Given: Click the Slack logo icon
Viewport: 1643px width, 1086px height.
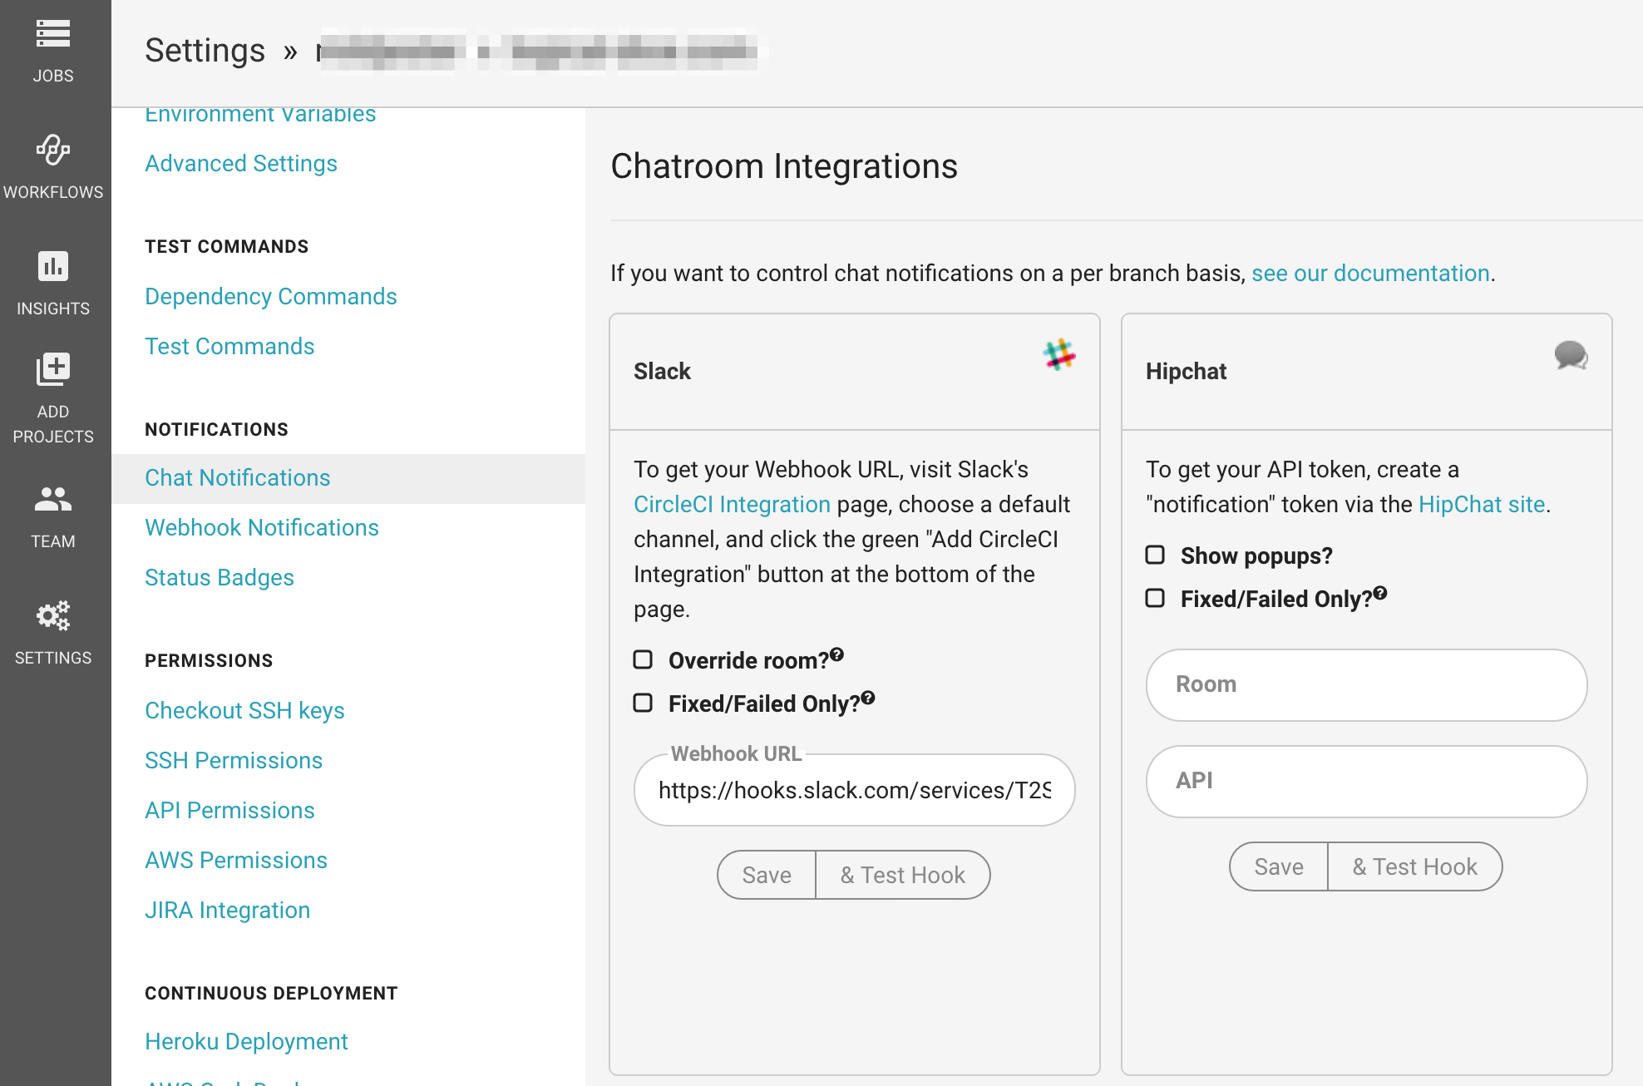Looking at the screenshot, I should pyautogui.click(x=1059, y=355).
